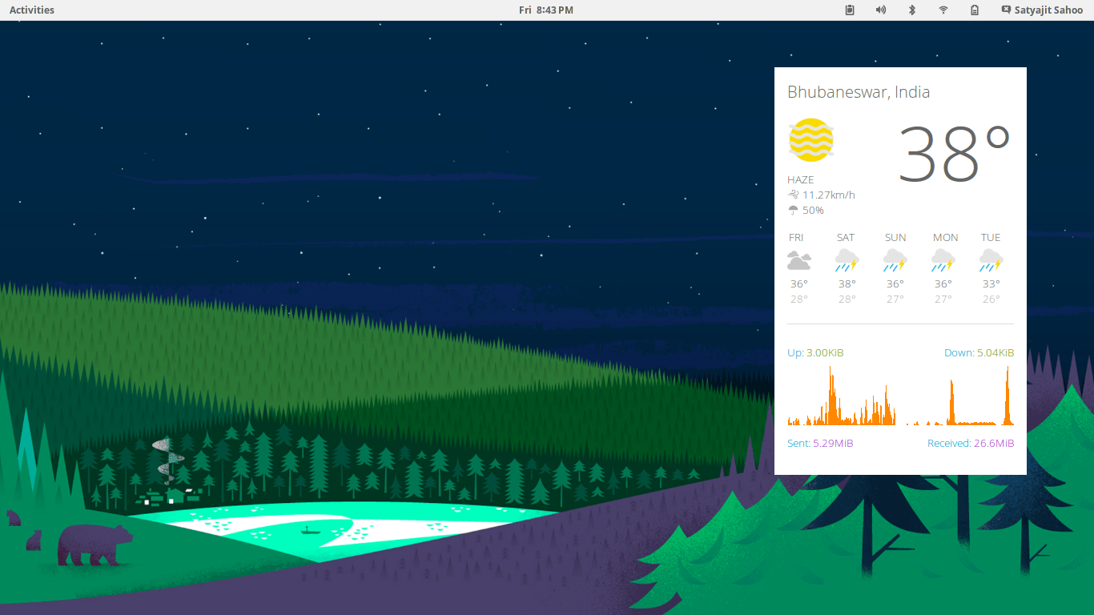Screen dimensions: 1094x615
Task: Click Friday's cloudy forecast icon
Action: tap(798, 260)
